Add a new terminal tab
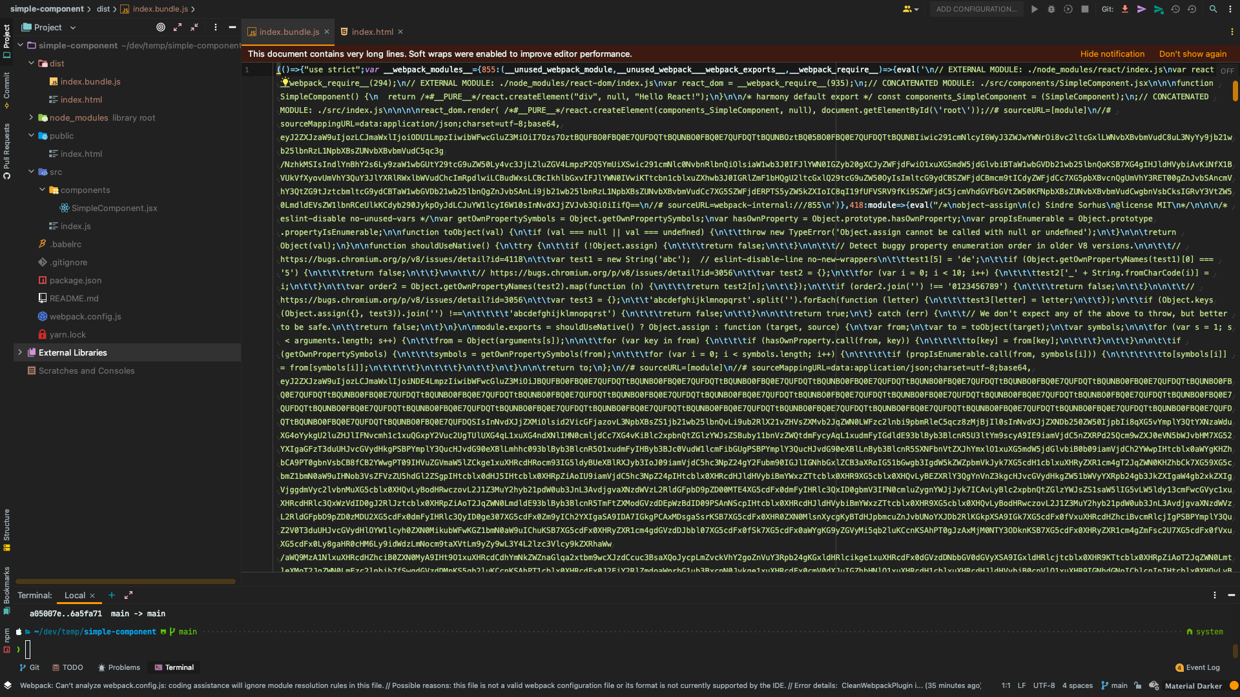 (112, 595)
